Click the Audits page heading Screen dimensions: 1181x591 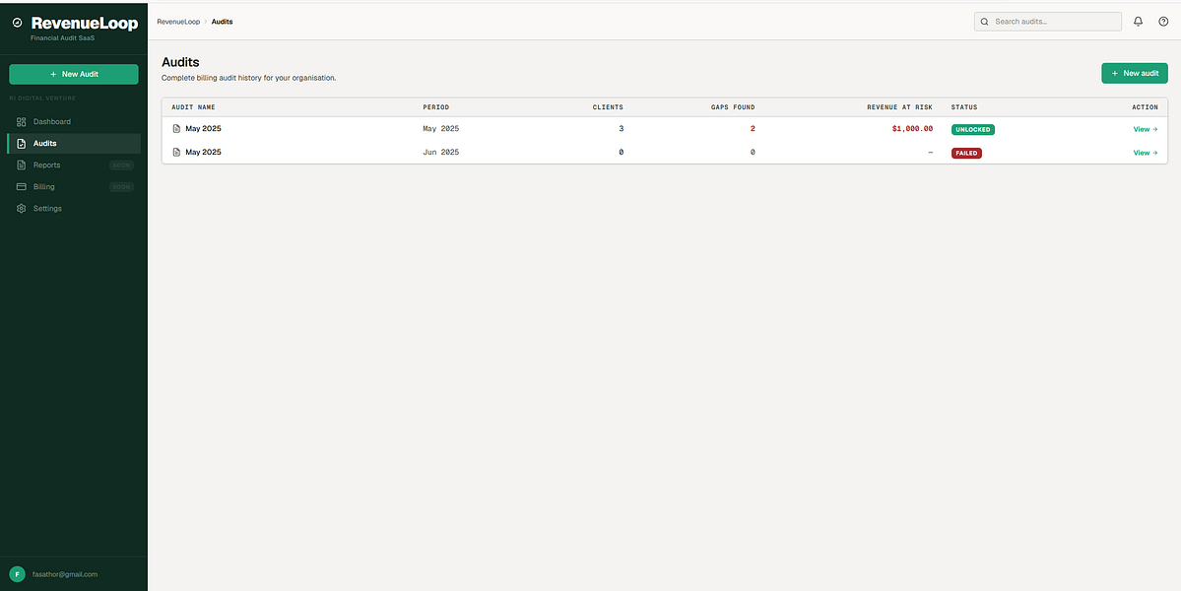(x=180, y=62)
